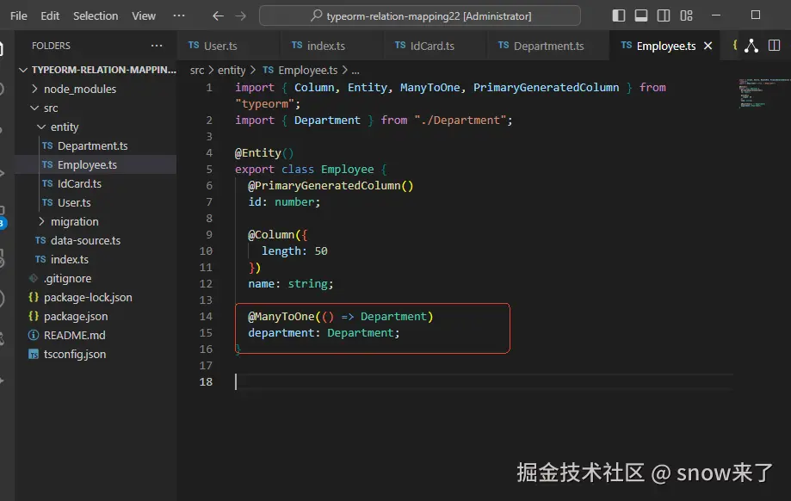Screen dimensions: 791x501
Task: Click the Employee.ts breadcrumb segment
Action: coord(300,70)
